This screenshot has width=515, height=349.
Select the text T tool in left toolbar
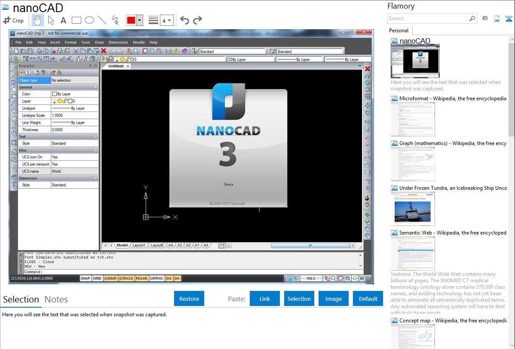pos(14,185)
